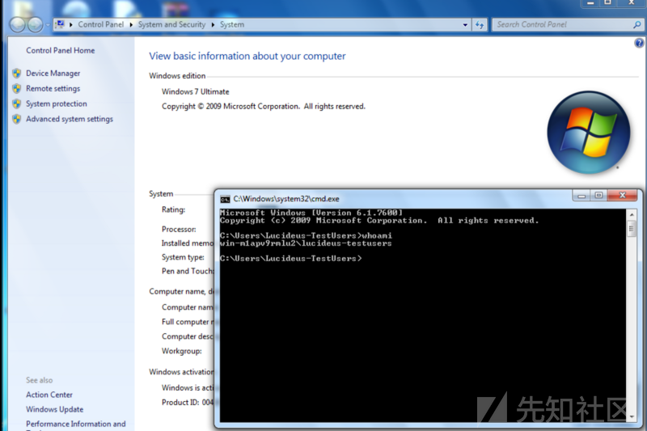Open Performance Information and Tools link
This screenshot has width=647, height=431.
click(x=75, y=425)
